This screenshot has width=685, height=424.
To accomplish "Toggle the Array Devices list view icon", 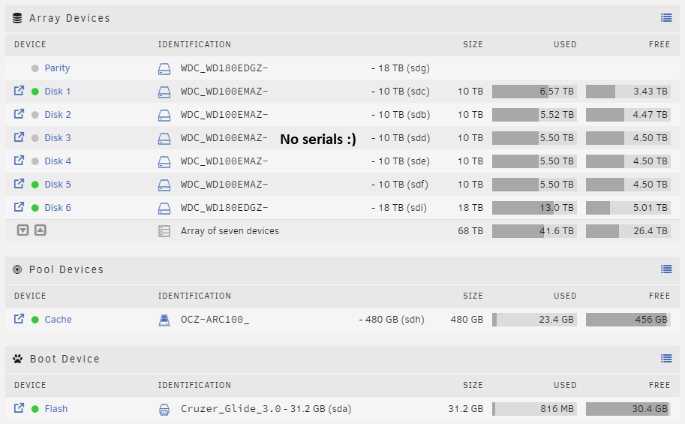I will [666, 18].
